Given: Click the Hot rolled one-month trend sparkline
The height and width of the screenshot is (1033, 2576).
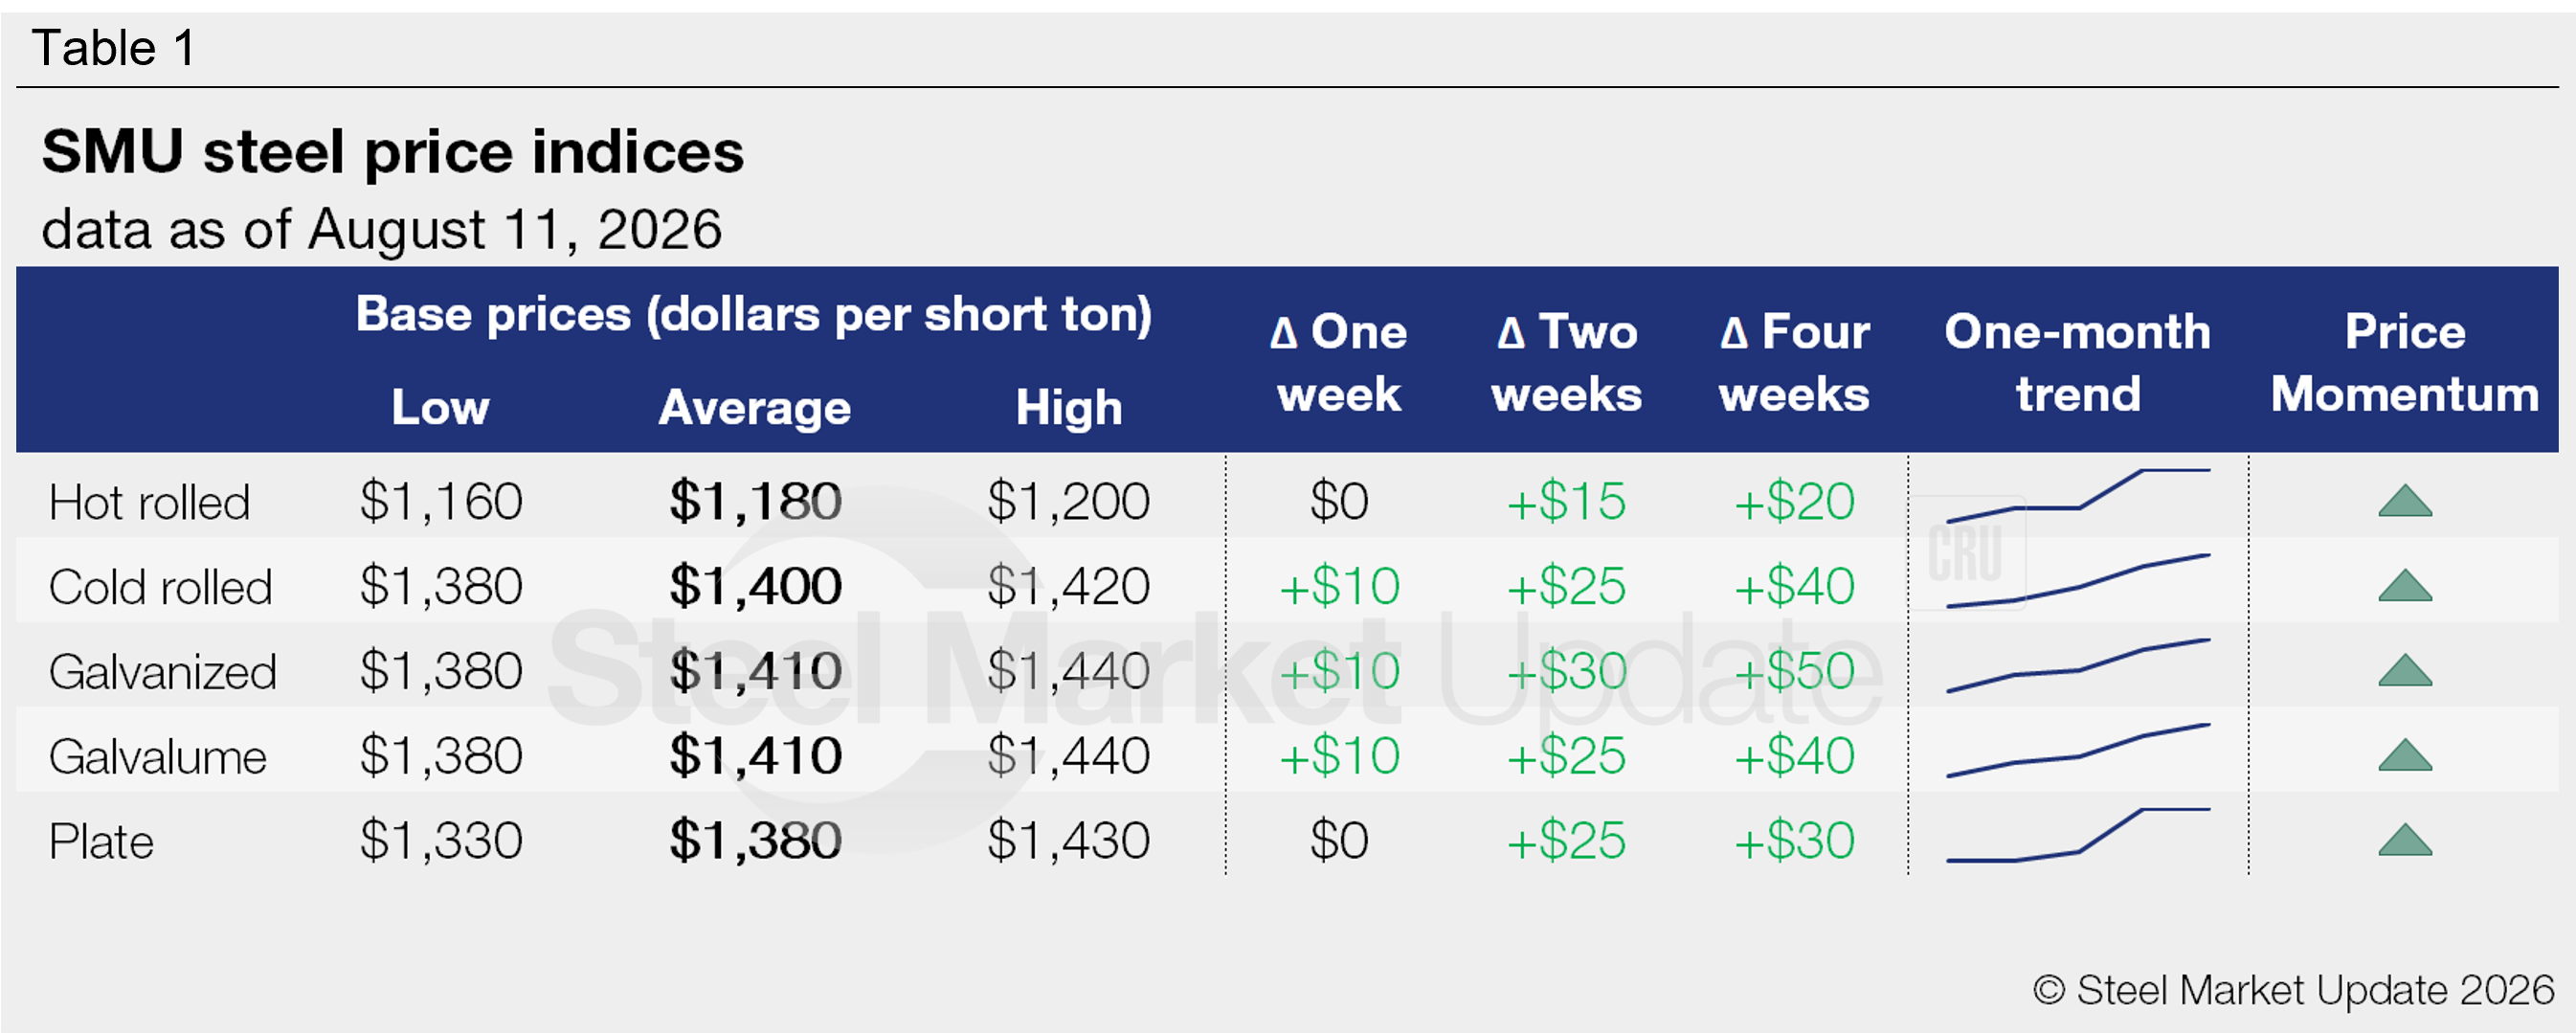Looking at the screenshot, I should [x=2077, y=496].
